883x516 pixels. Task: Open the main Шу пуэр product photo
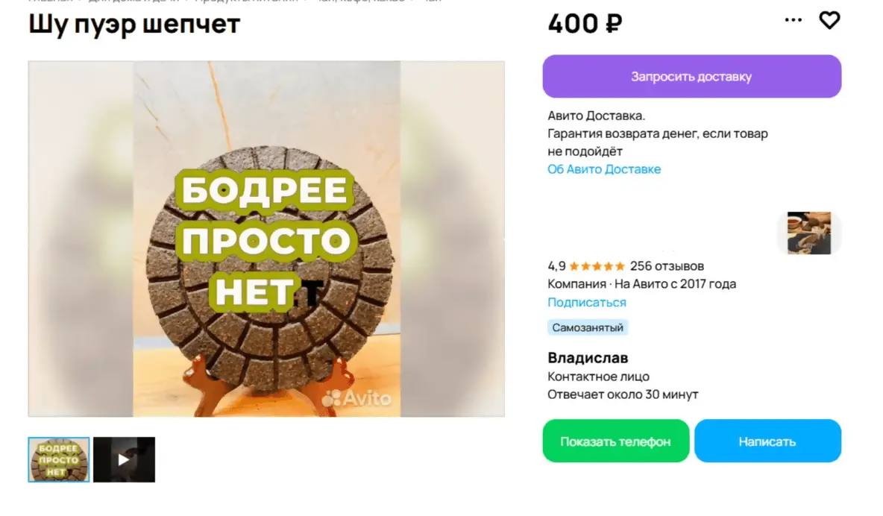click(266, 239)
